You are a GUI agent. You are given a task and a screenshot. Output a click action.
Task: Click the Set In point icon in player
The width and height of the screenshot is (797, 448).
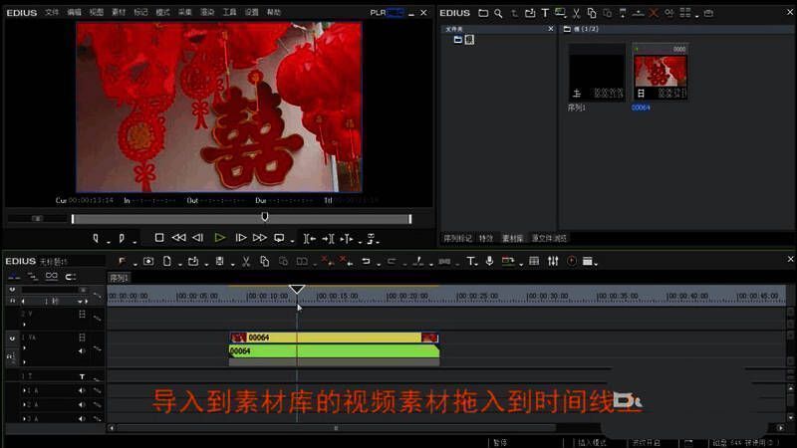click(96, 238)
